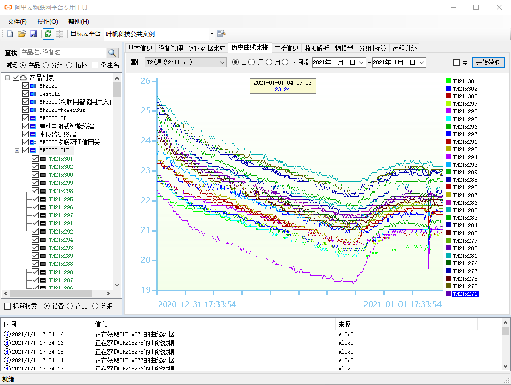Click the app logo in title bar
This screenshot has width=511, height=385.
[8, 7]
